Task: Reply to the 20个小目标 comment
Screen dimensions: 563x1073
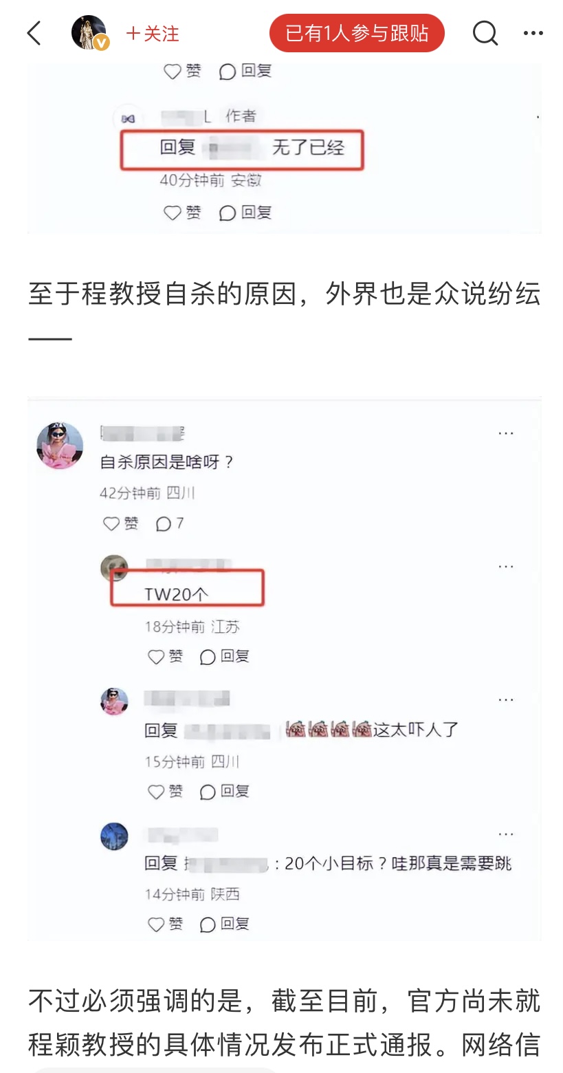Action: pos(224,924)
